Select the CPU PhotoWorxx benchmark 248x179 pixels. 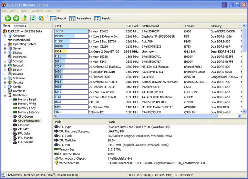pos(29,121)
